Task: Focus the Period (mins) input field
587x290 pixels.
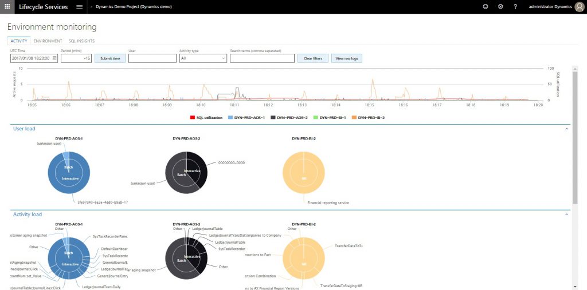Action: [x=76, y=58]
